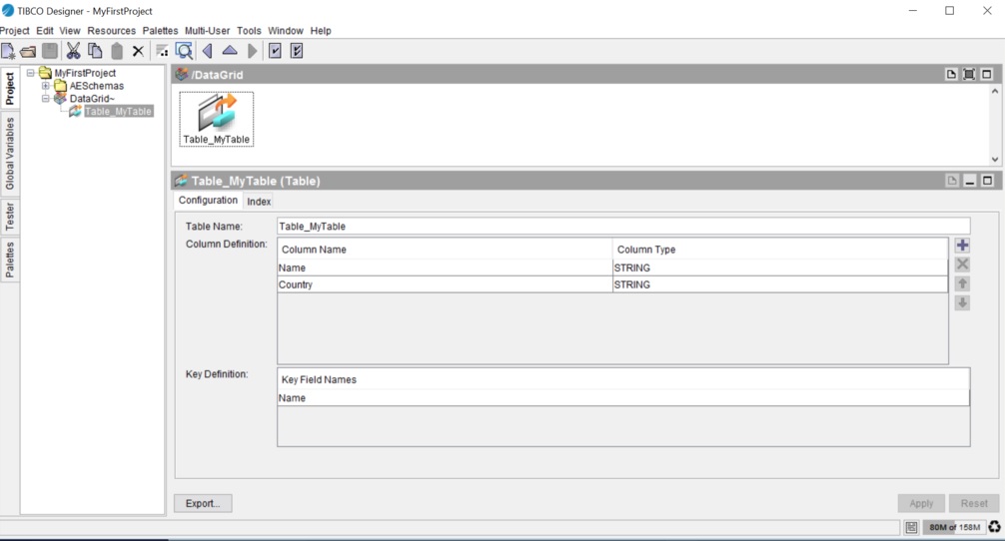
Task: Open the Global Variables side tab
Action: pos(10,153)
